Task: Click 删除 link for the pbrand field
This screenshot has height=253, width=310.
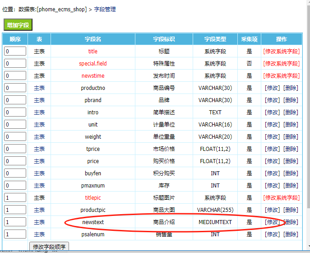Action: click(x=290, y=100)
